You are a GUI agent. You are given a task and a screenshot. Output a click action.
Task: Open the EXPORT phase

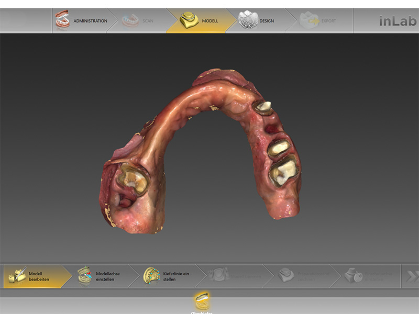(x=328, y=21)
